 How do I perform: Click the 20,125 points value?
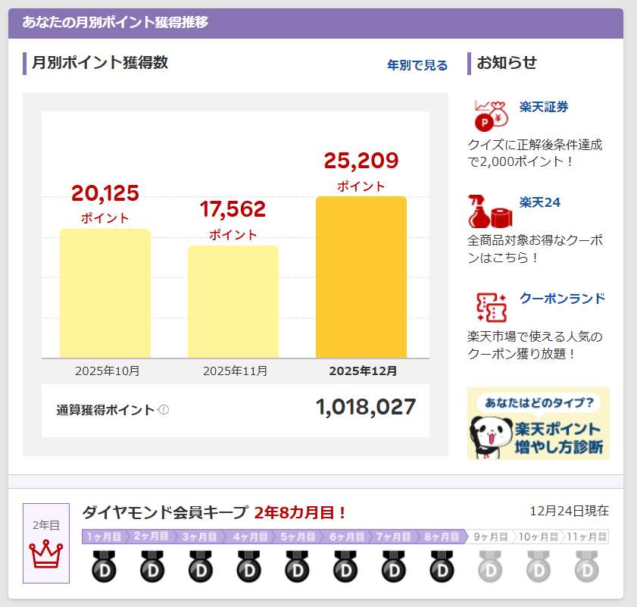tap(105, 193)
